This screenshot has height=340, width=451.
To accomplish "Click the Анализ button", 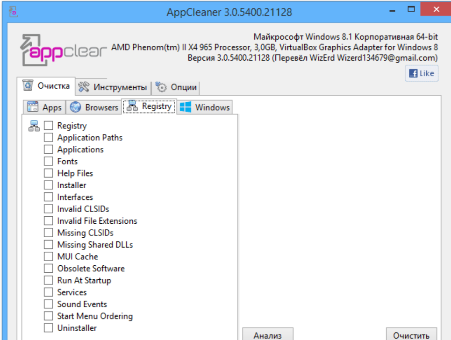I will (268, 334).
